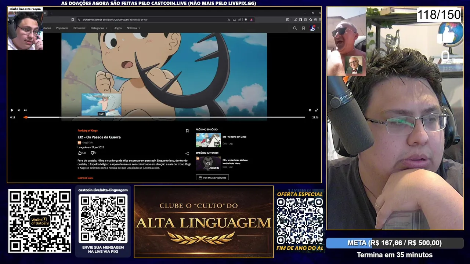Click the META donation progress bar
Image resolution: width=470 pixels, height=264 pixels.
click(395, 243)
